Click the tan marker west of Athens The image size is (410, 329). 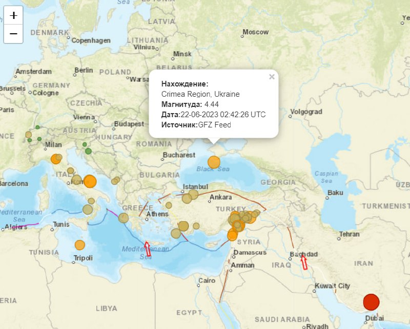[123, 218]
